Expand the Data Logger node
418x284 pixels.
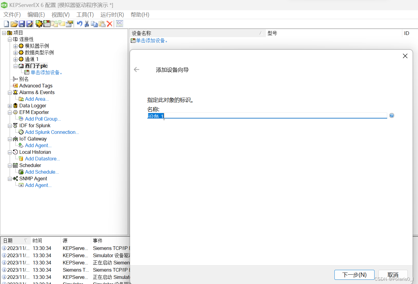point(10,106)
